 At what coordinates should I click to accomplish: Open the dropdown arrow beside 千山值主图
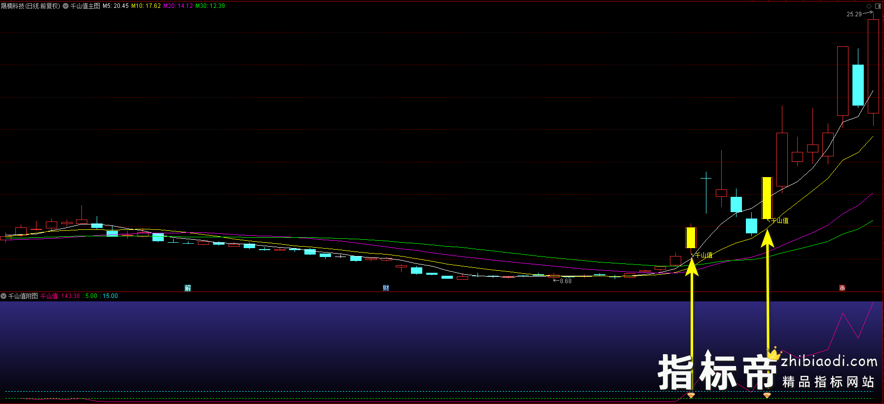[x=66, y=6]
